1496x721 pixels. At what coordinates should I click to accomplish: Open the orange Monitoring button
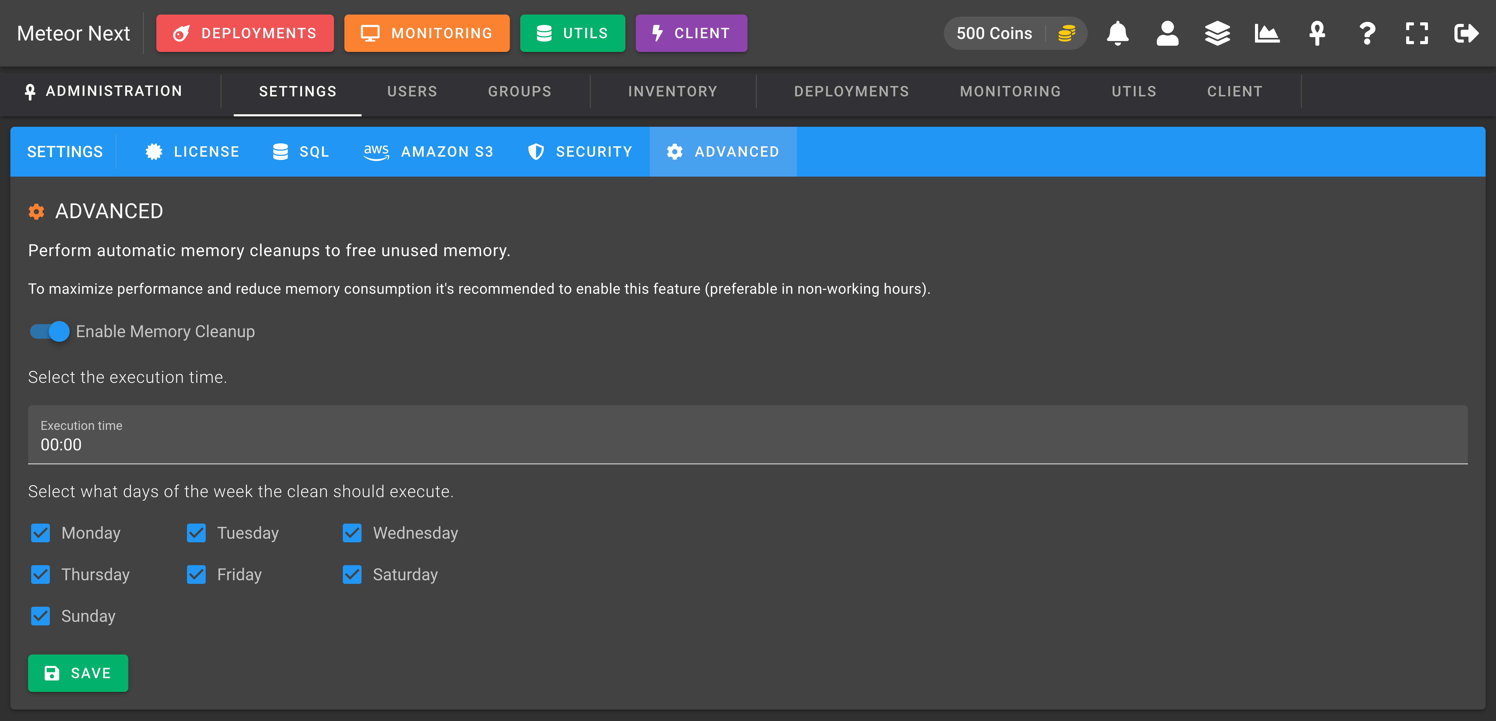427,33
